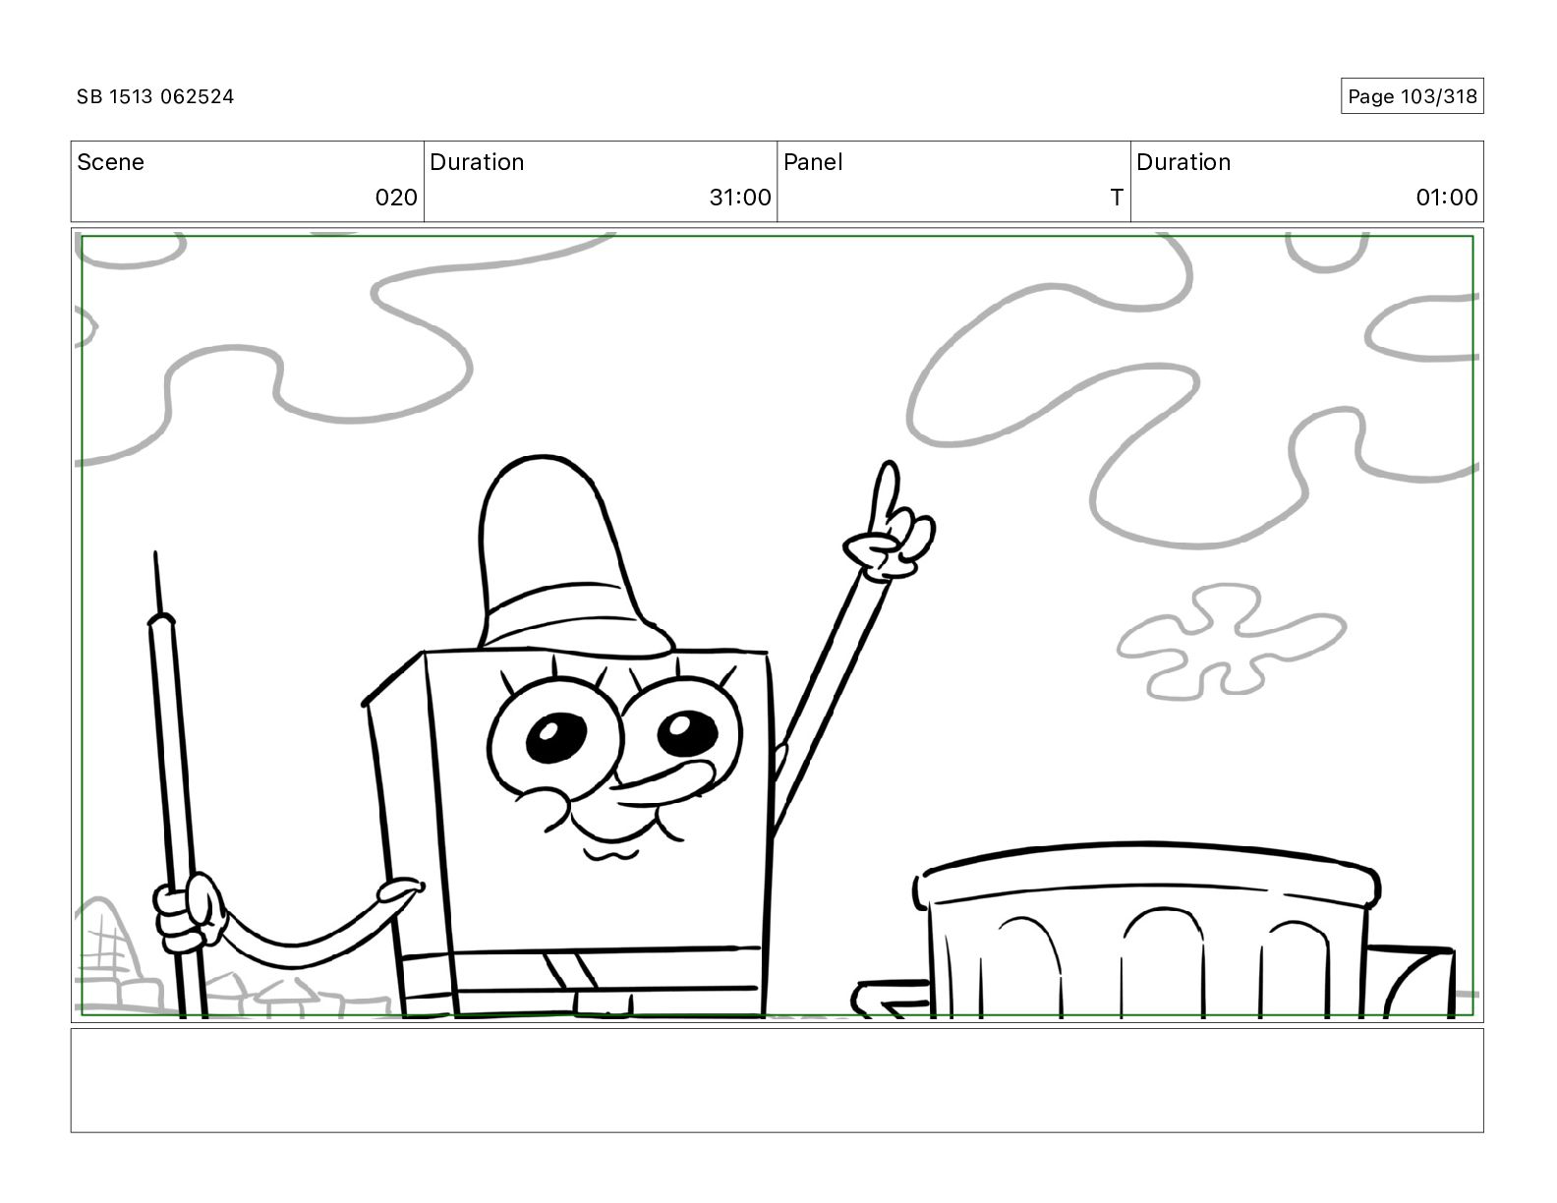Click the 'Panel' label
Screen dimensions: 1557x1203
pyautogui.click(x=813, y=162)
